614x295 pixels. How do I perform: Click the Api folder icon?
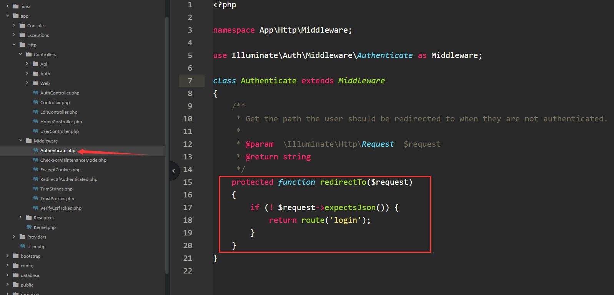point(35,64)
